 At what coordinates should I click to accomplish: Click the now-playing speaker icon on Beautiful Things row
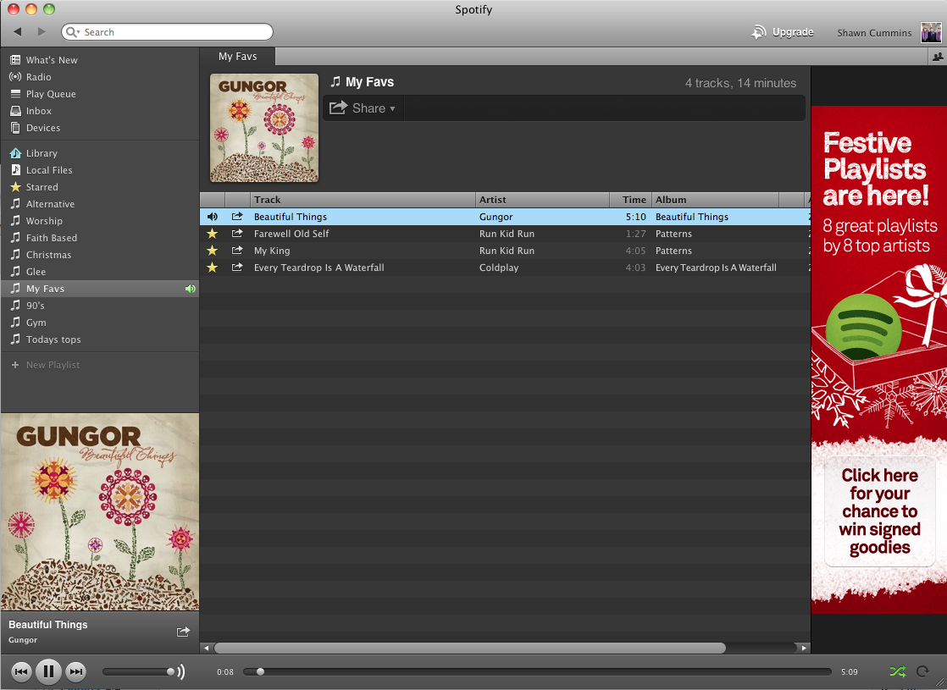[213, 216]
